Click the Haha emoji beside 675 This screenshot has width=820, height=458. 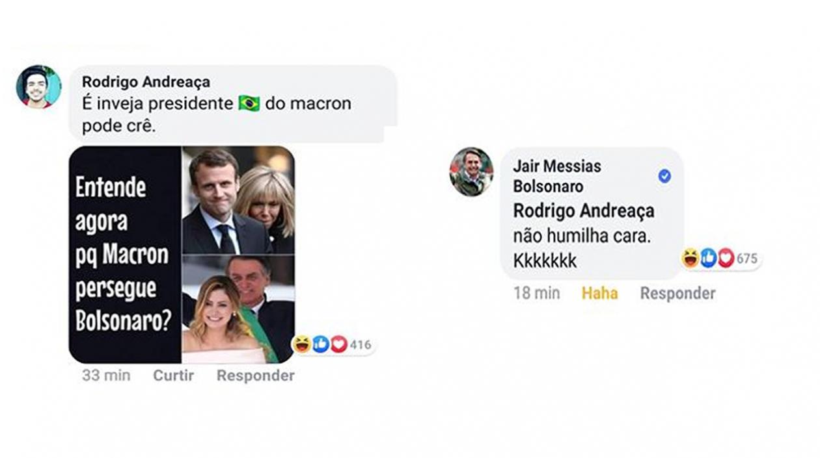pos(690,259)
